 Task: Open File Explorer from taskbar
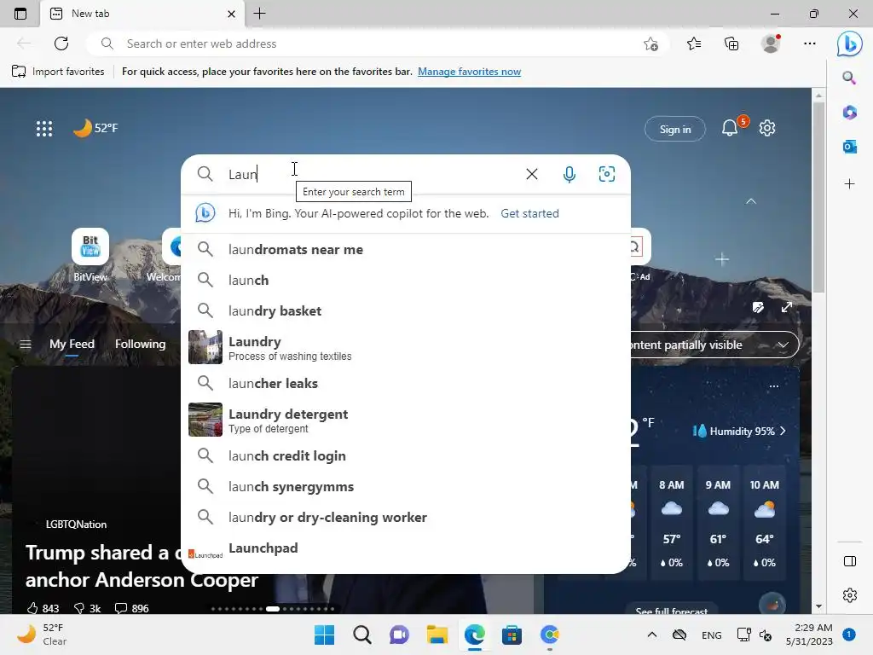pyautogui.click(x=437, y=635)
